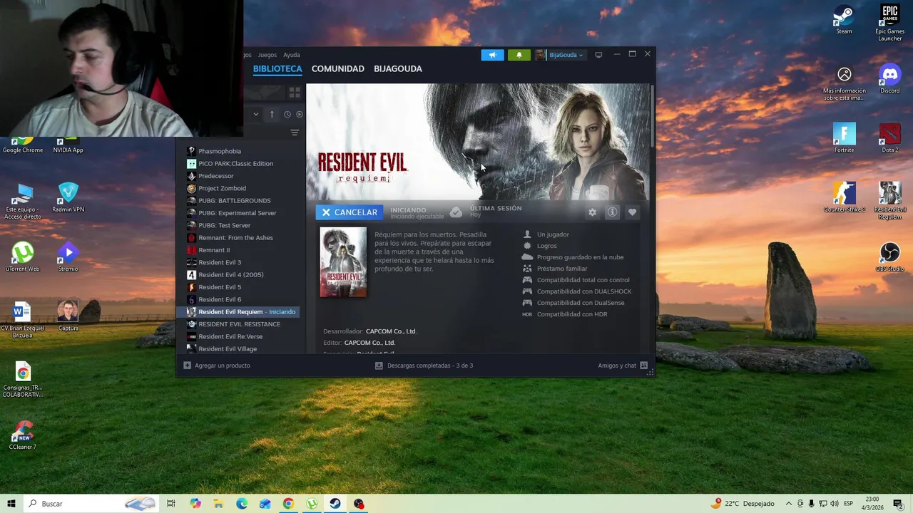Open NVIDIA App desktop shortcut

point(68,146)
